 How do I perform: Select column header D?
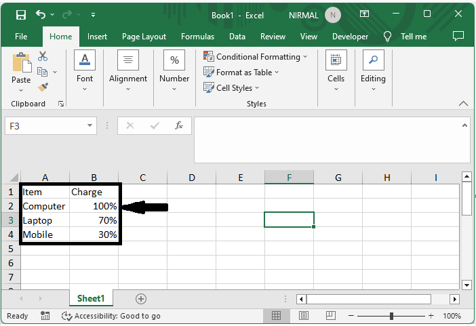[x=192, y=178]
